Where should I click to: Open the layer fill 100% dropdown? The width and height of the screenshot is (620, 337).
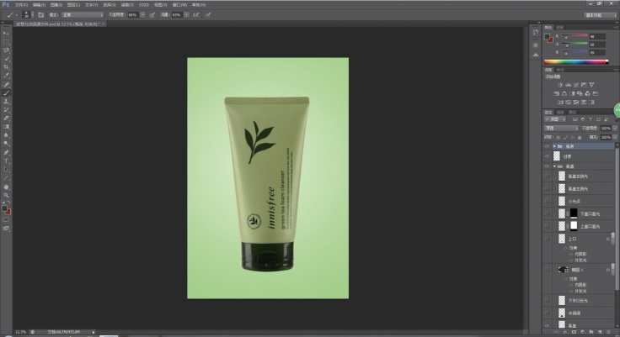pos(615,137)
